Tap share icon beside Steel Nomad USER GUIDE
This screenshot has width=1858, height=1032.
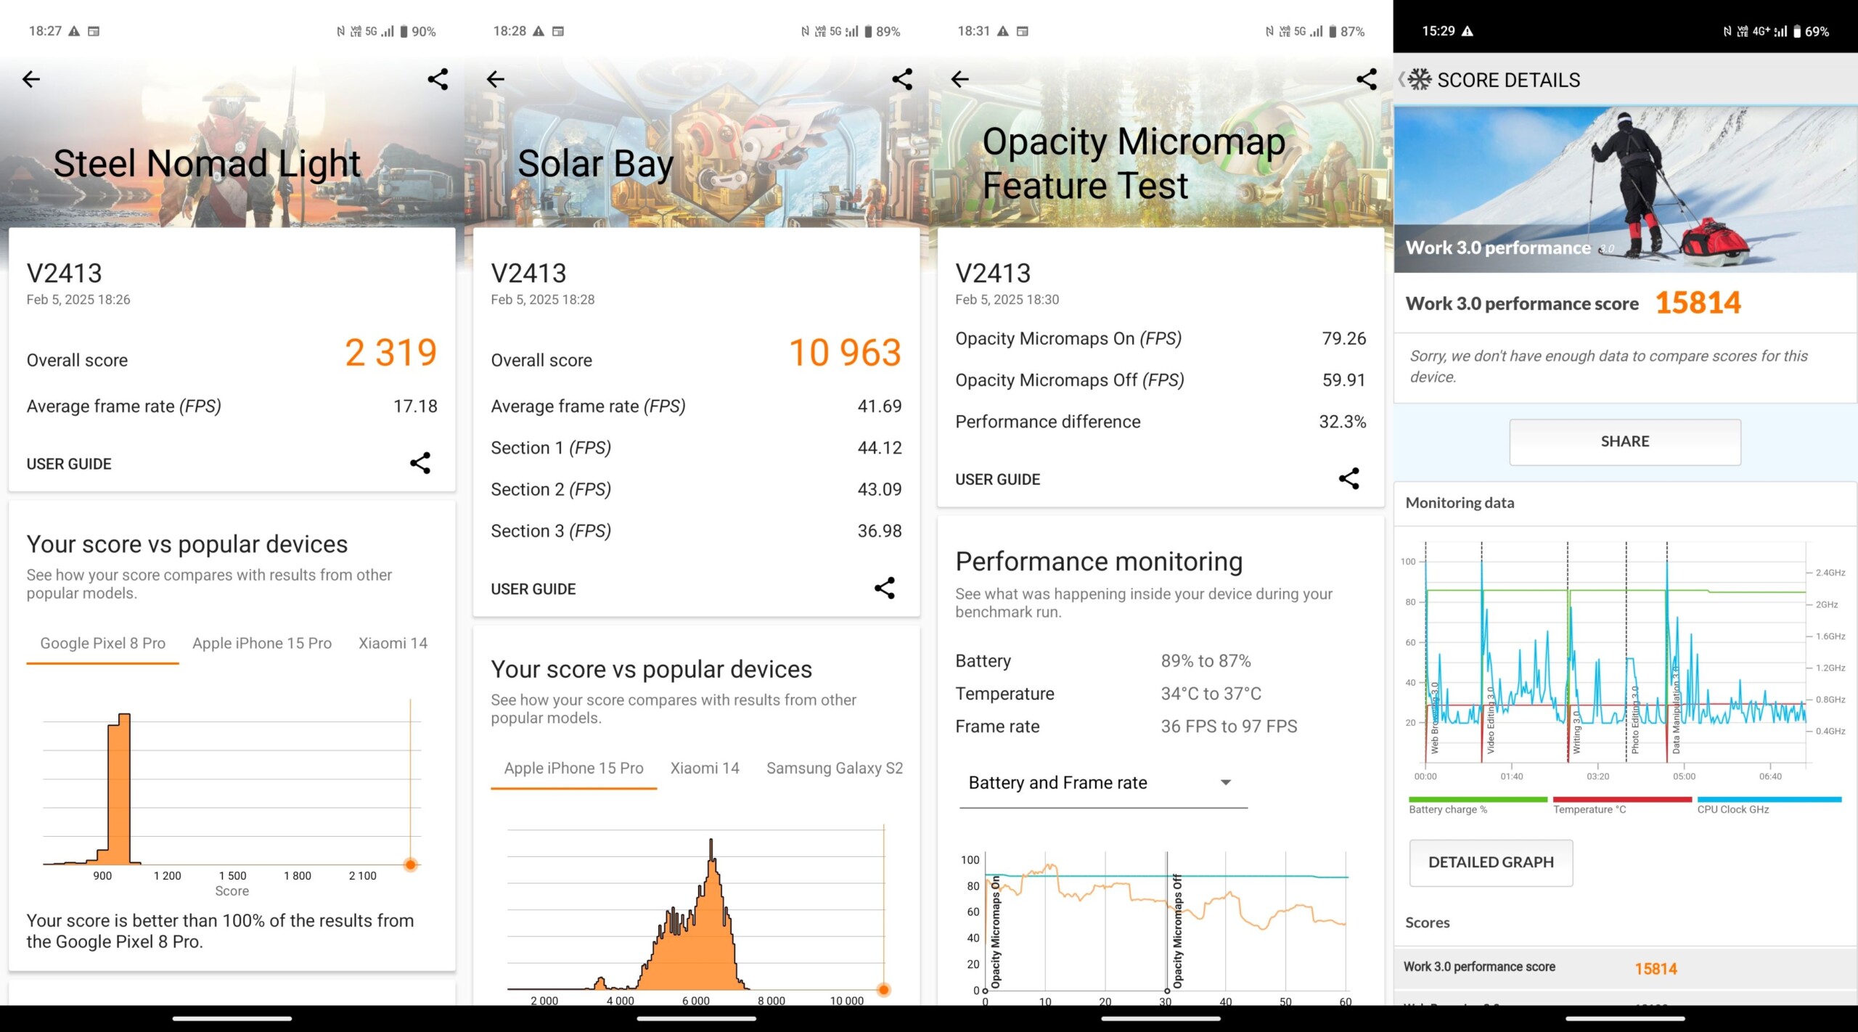(420, 463)
